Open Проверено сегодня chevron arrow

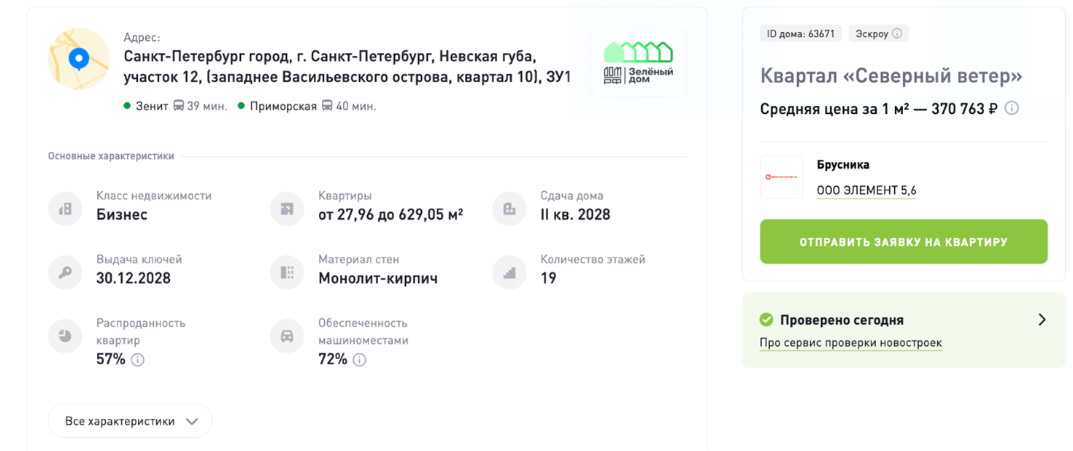point(1042,320)
